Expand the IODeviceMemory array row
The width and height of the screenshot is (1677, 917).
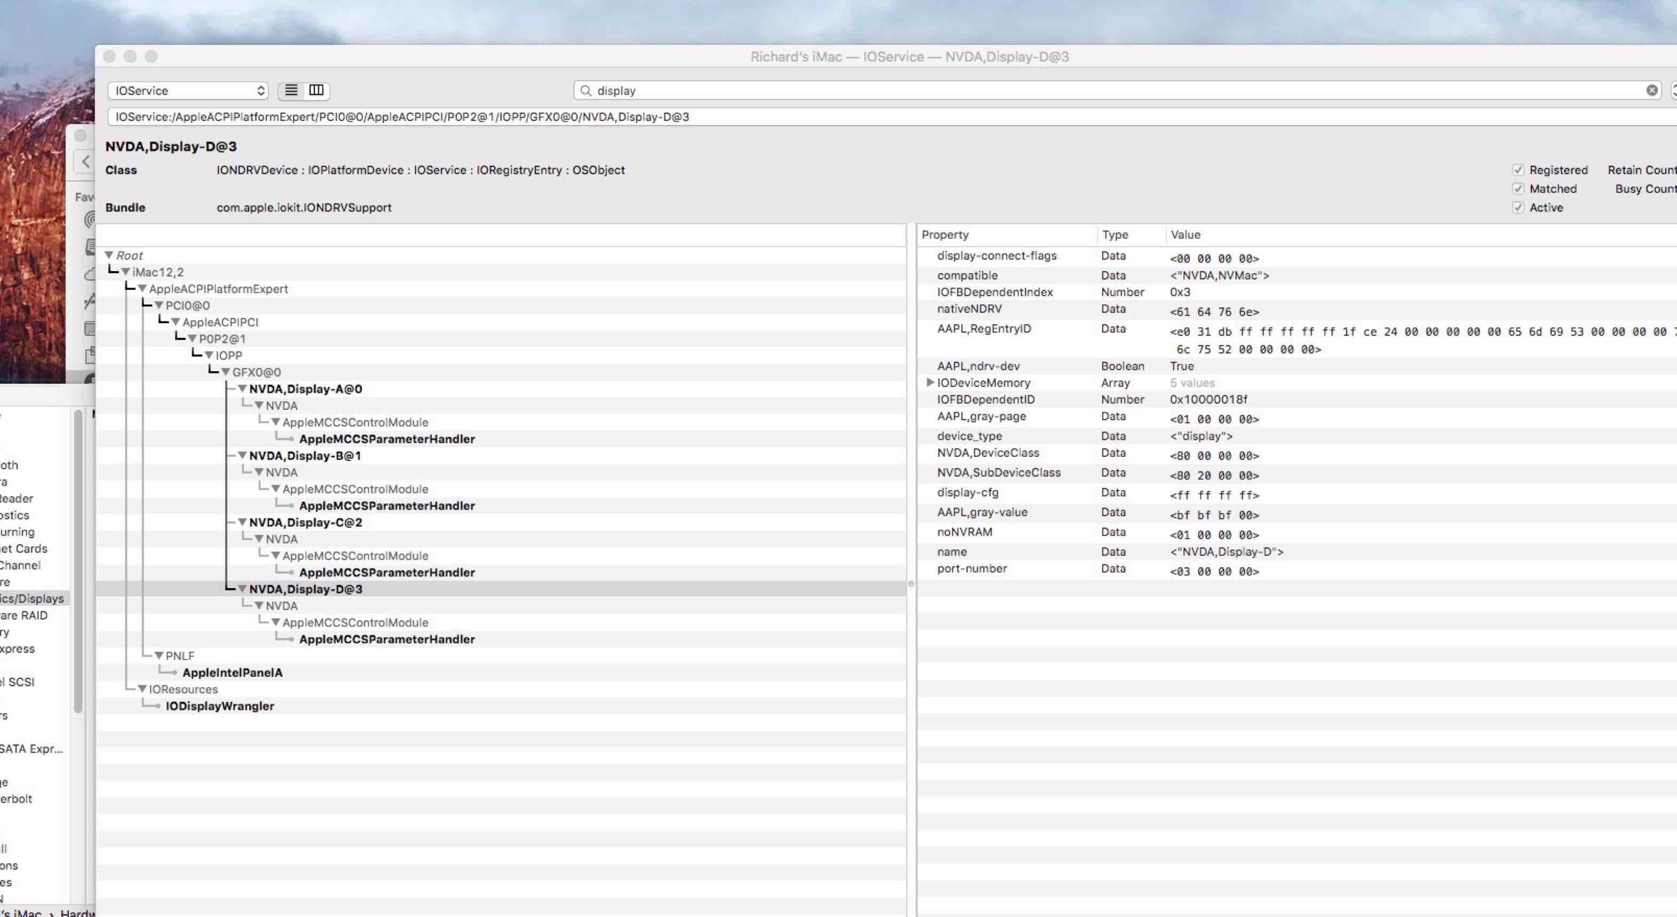click(930, 383)
